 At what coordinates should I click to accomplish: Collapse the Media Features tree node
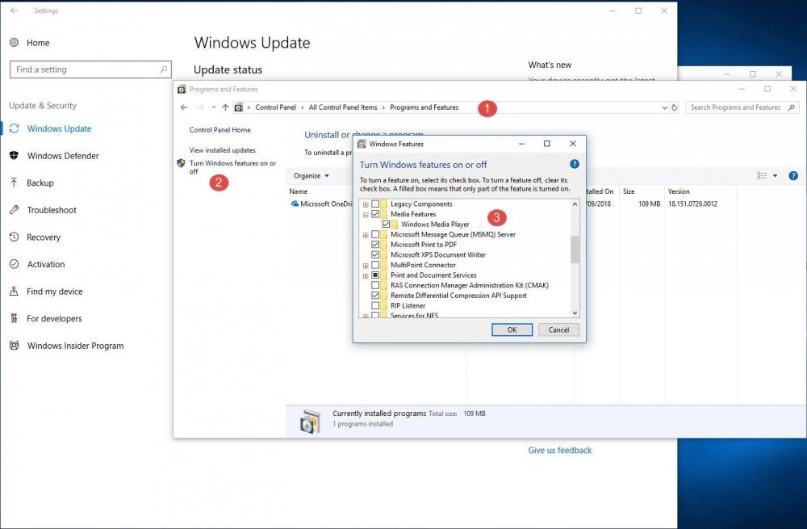pyautogui.click(x=366, y=215)
